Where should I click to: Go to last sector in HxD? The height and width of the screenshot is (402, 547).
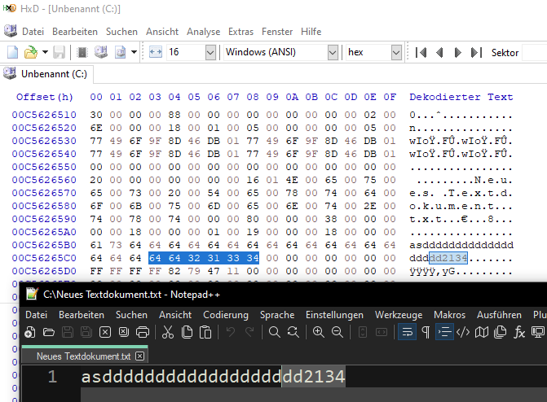(x=476, y=53)
